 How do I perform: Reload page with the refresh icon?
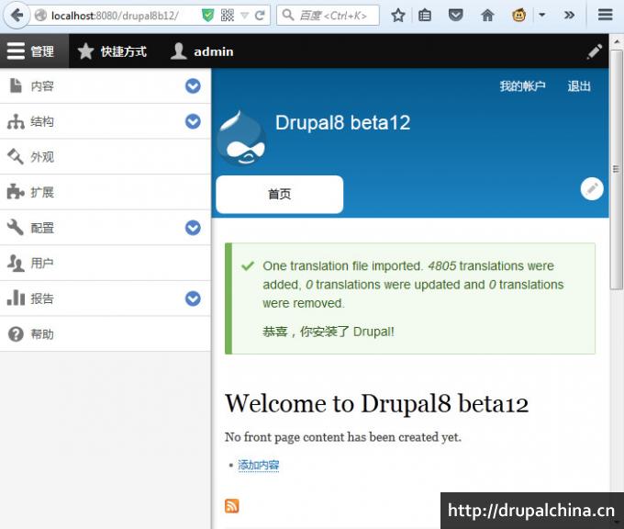[260, 16]
